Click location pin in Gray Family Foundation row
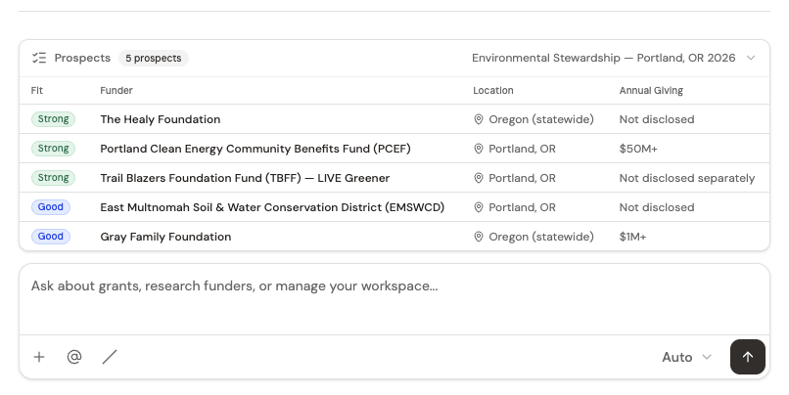The image size is (789, 395). [479, 237]
